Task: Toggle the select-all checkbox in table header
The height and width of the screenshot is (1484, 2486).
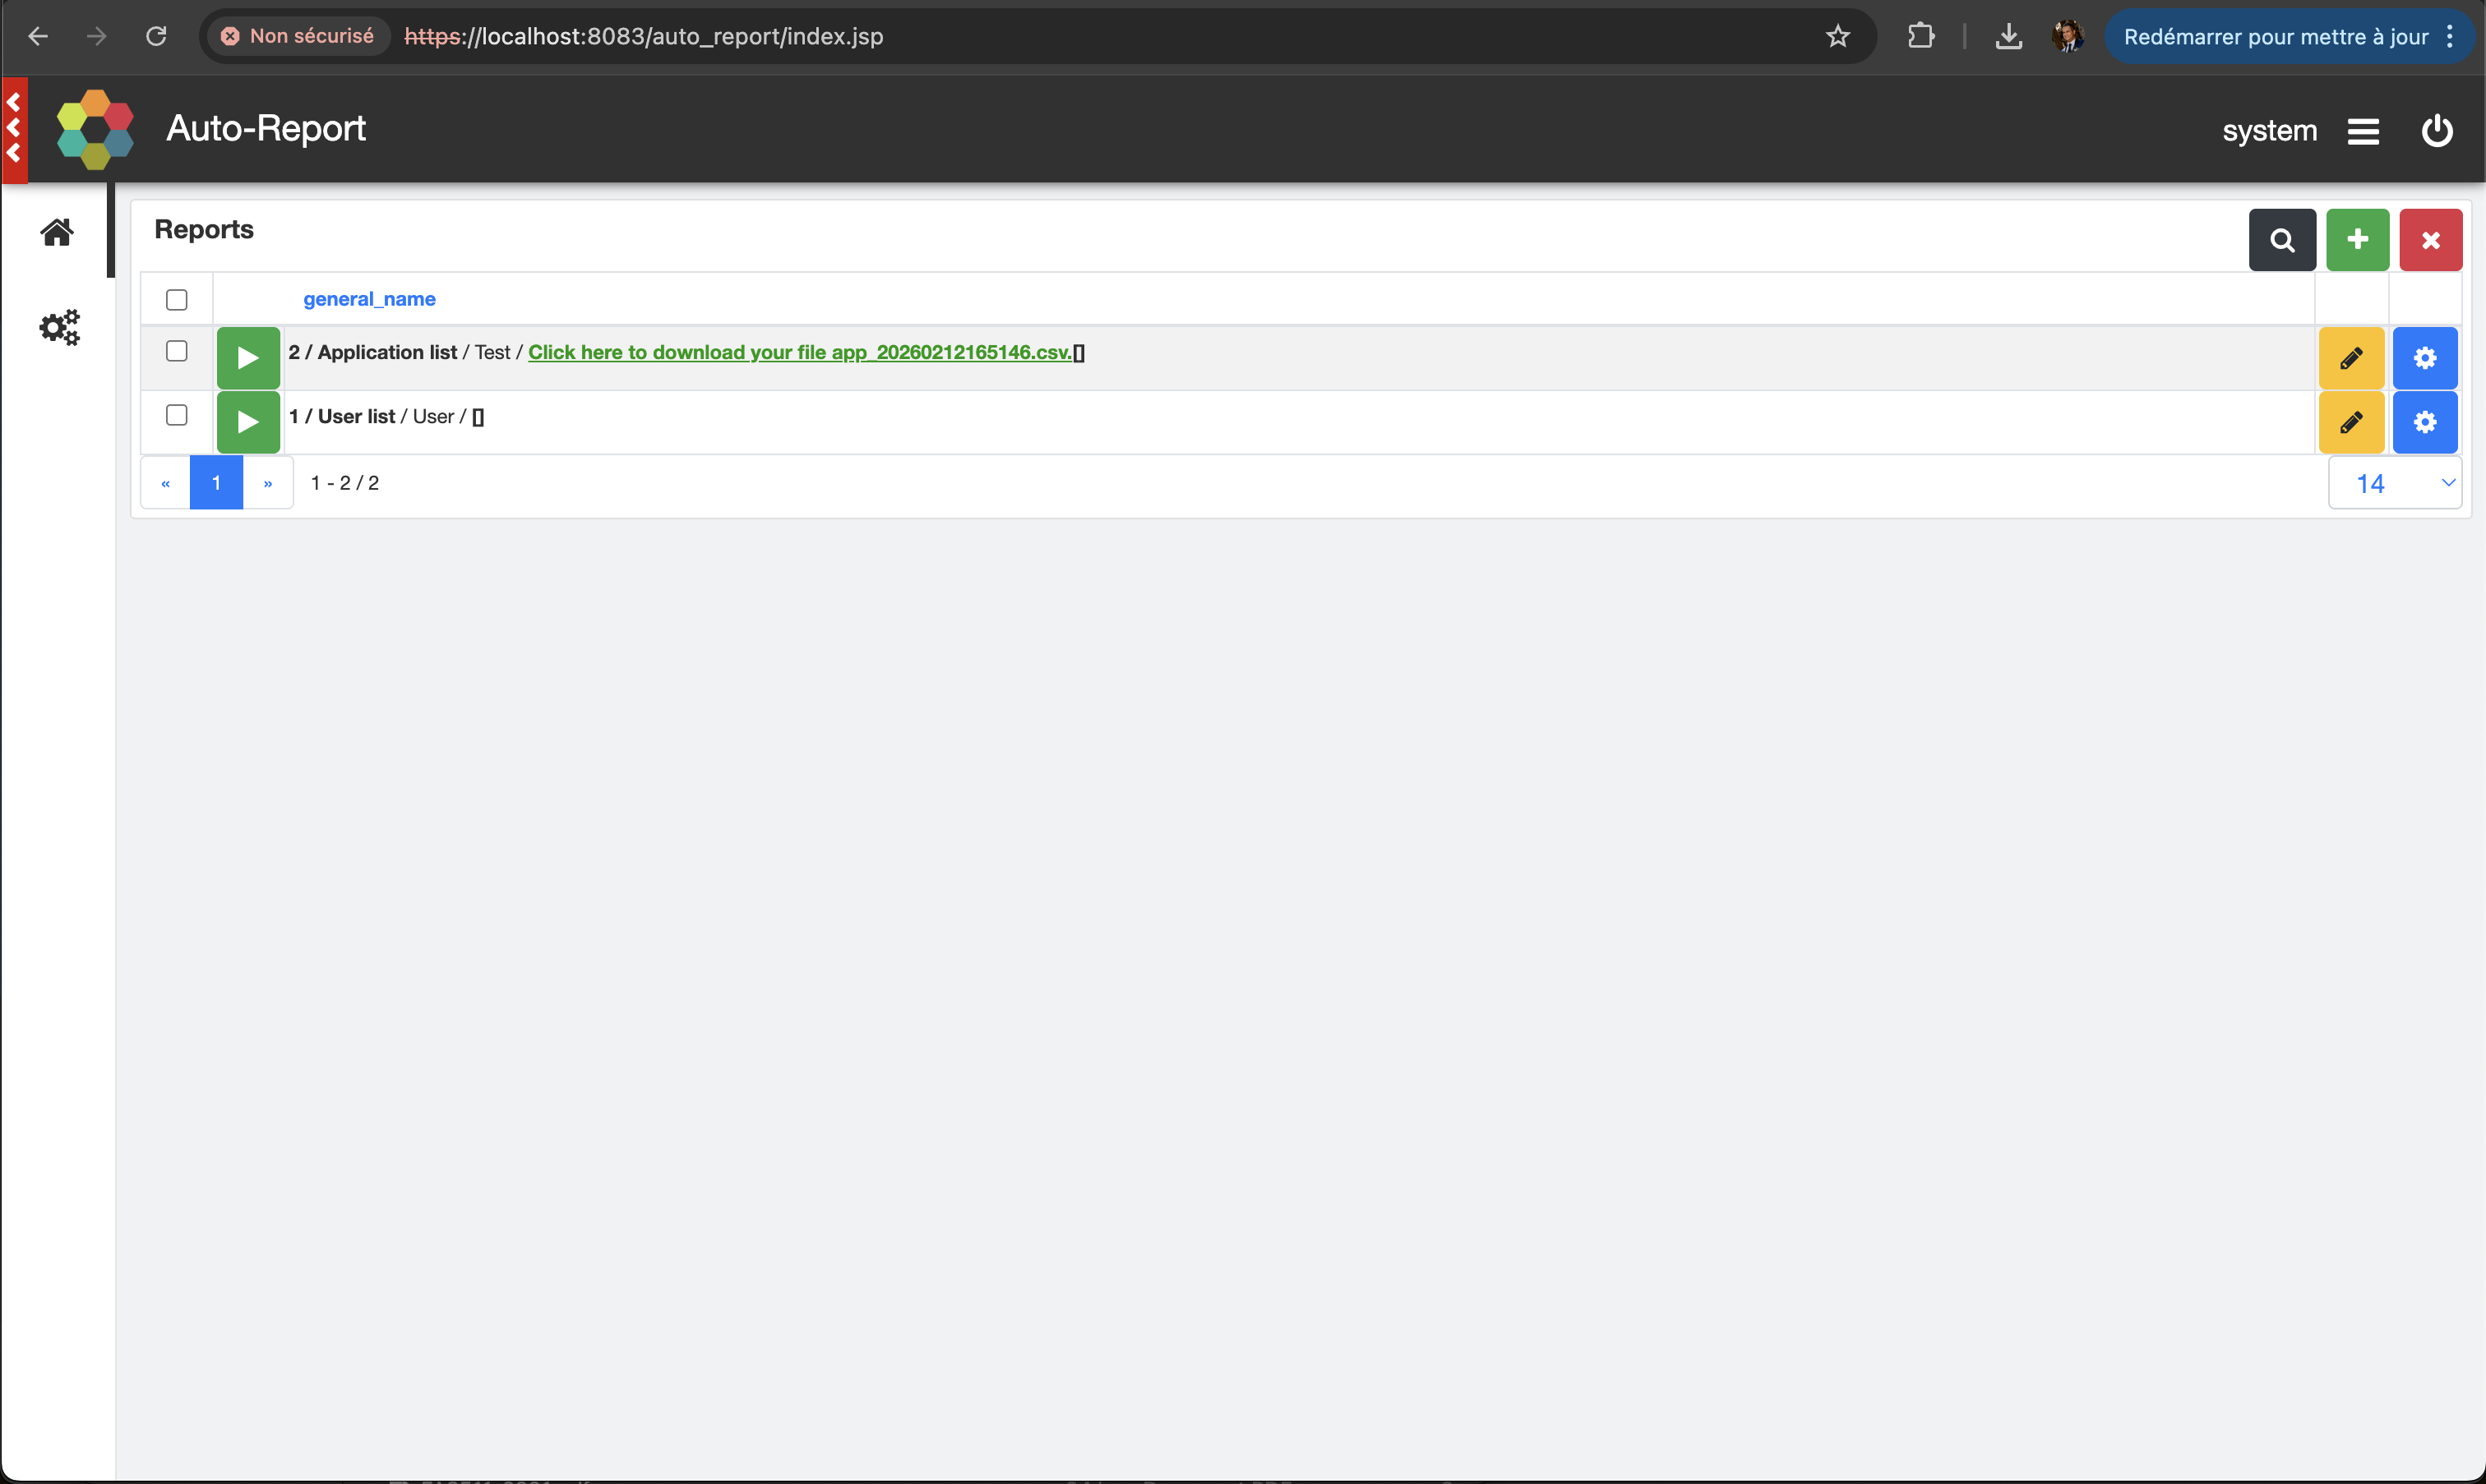Action: point(177,299)
